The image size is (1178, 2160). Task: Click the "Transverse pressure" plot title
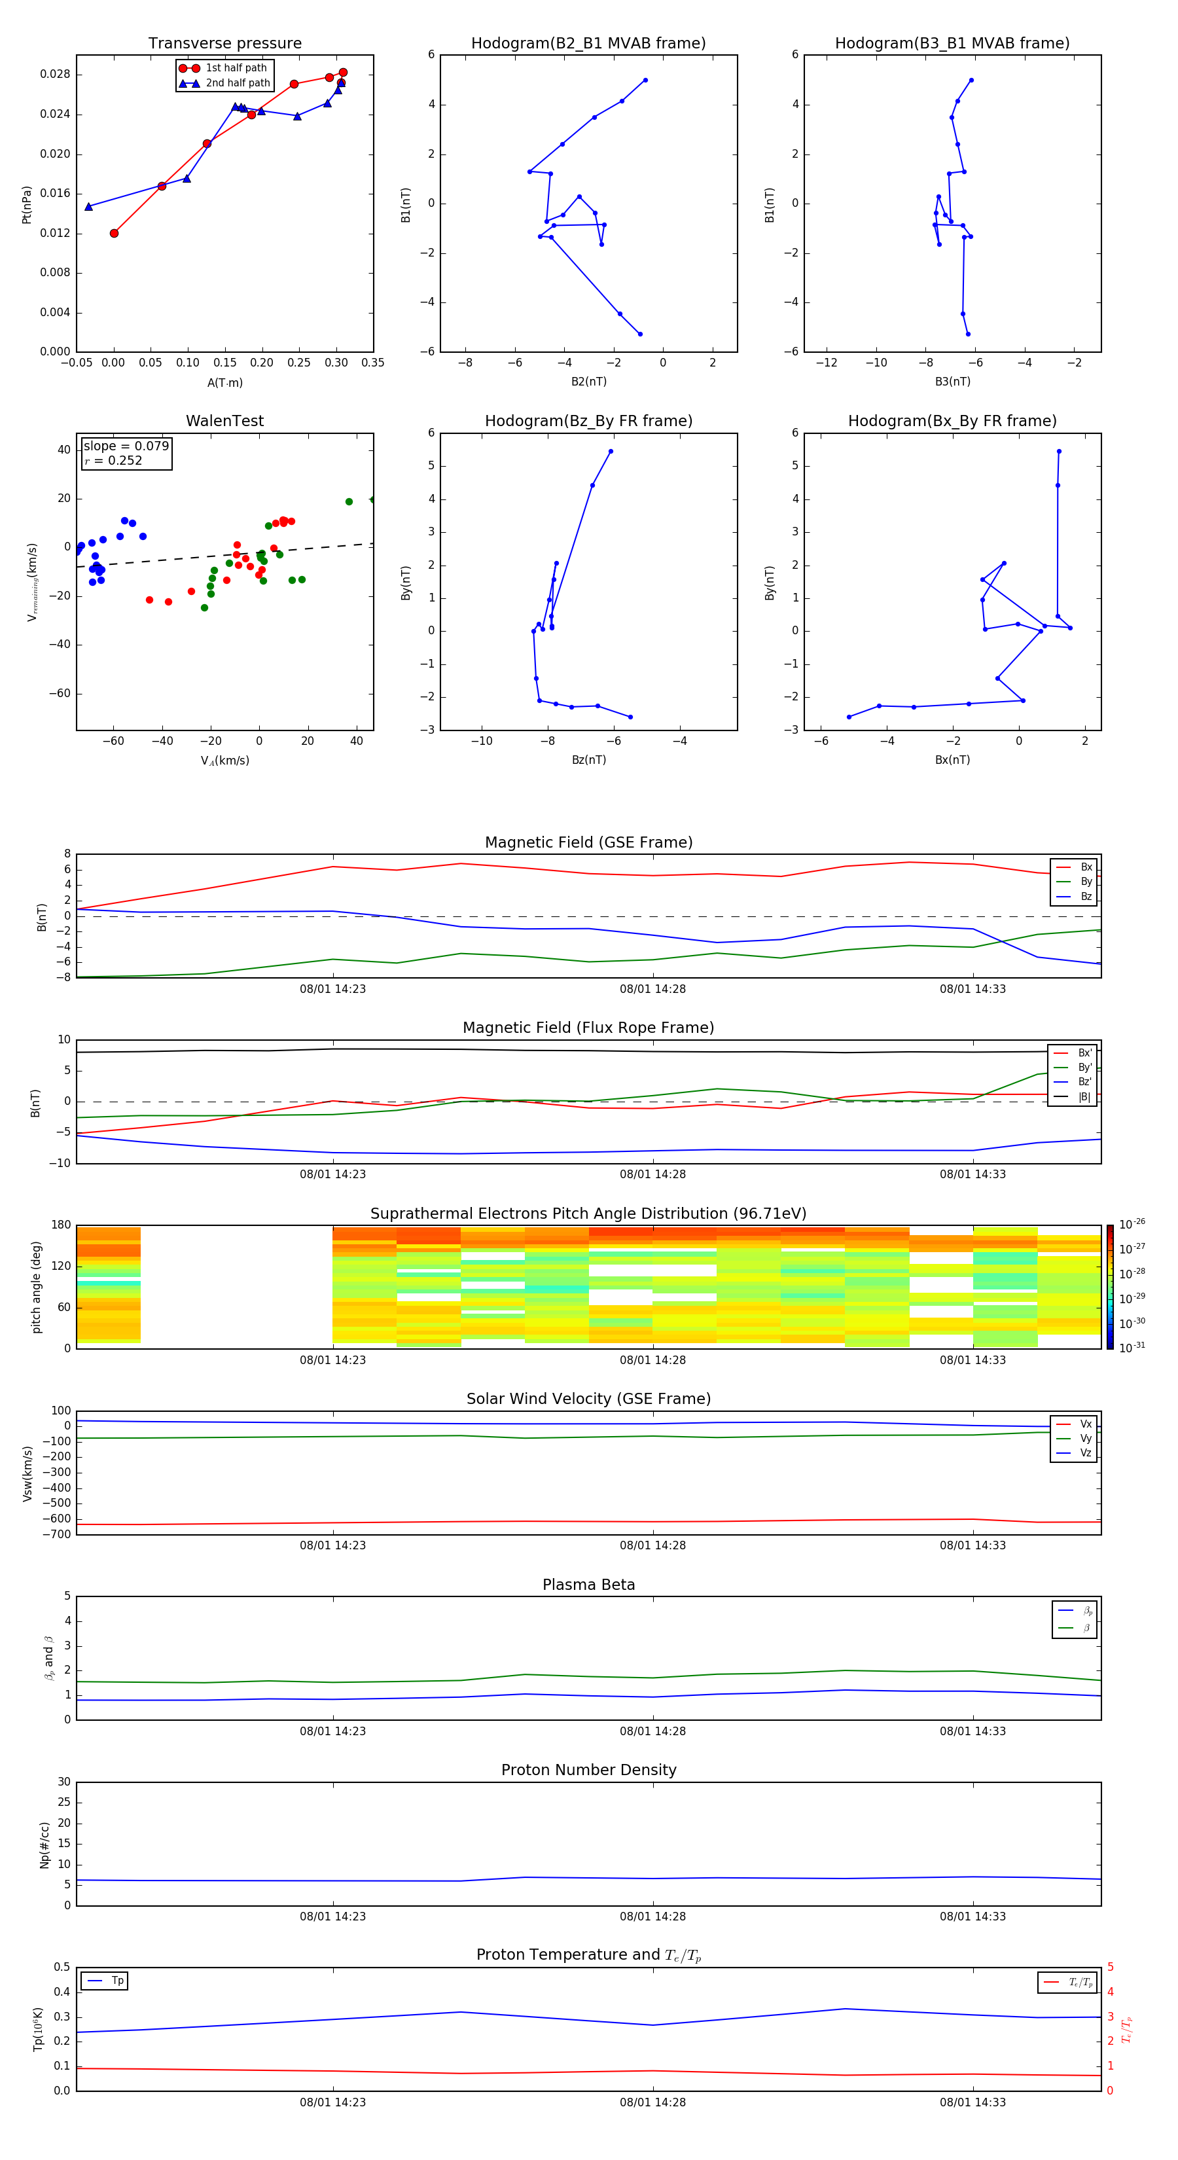pyautogui.click(x=224, y=44)
